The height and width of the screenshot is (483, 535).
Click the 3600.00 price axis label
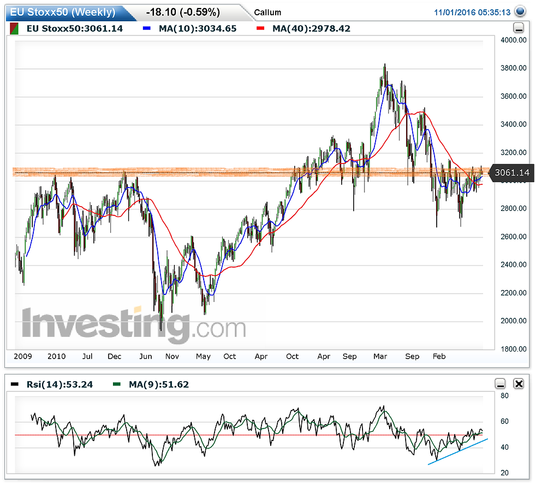tap(514, 96)
